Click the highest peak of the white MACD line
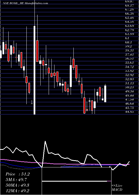 (45, 141)
